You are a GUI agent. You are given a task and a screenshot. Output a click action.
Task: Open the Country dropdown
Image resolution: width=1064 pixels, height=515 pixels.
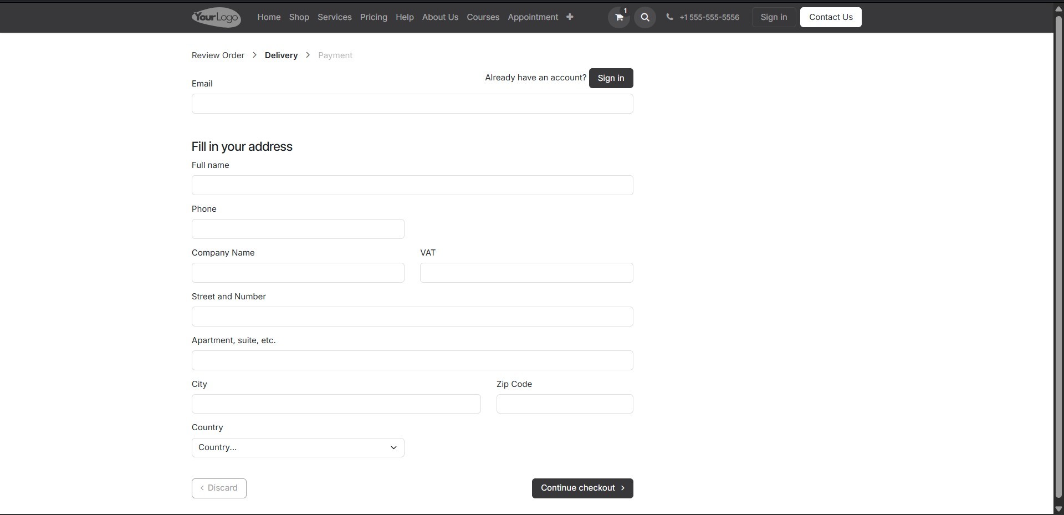click(298, 448)
